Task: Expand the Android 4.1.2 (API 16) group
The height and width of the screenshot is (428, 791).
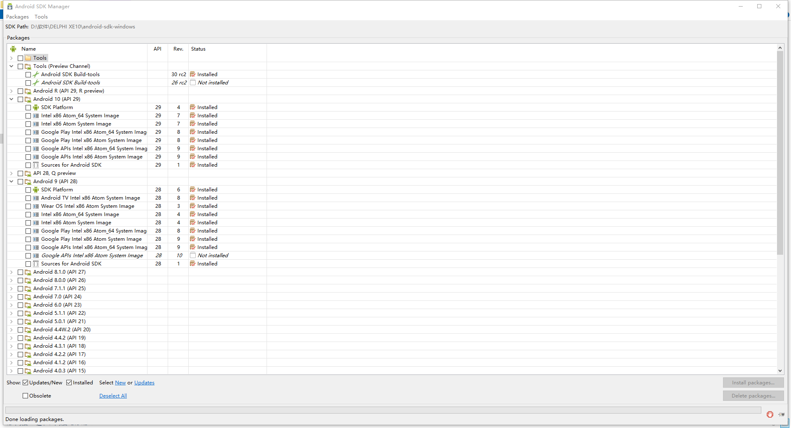Action: coord(12,363)
